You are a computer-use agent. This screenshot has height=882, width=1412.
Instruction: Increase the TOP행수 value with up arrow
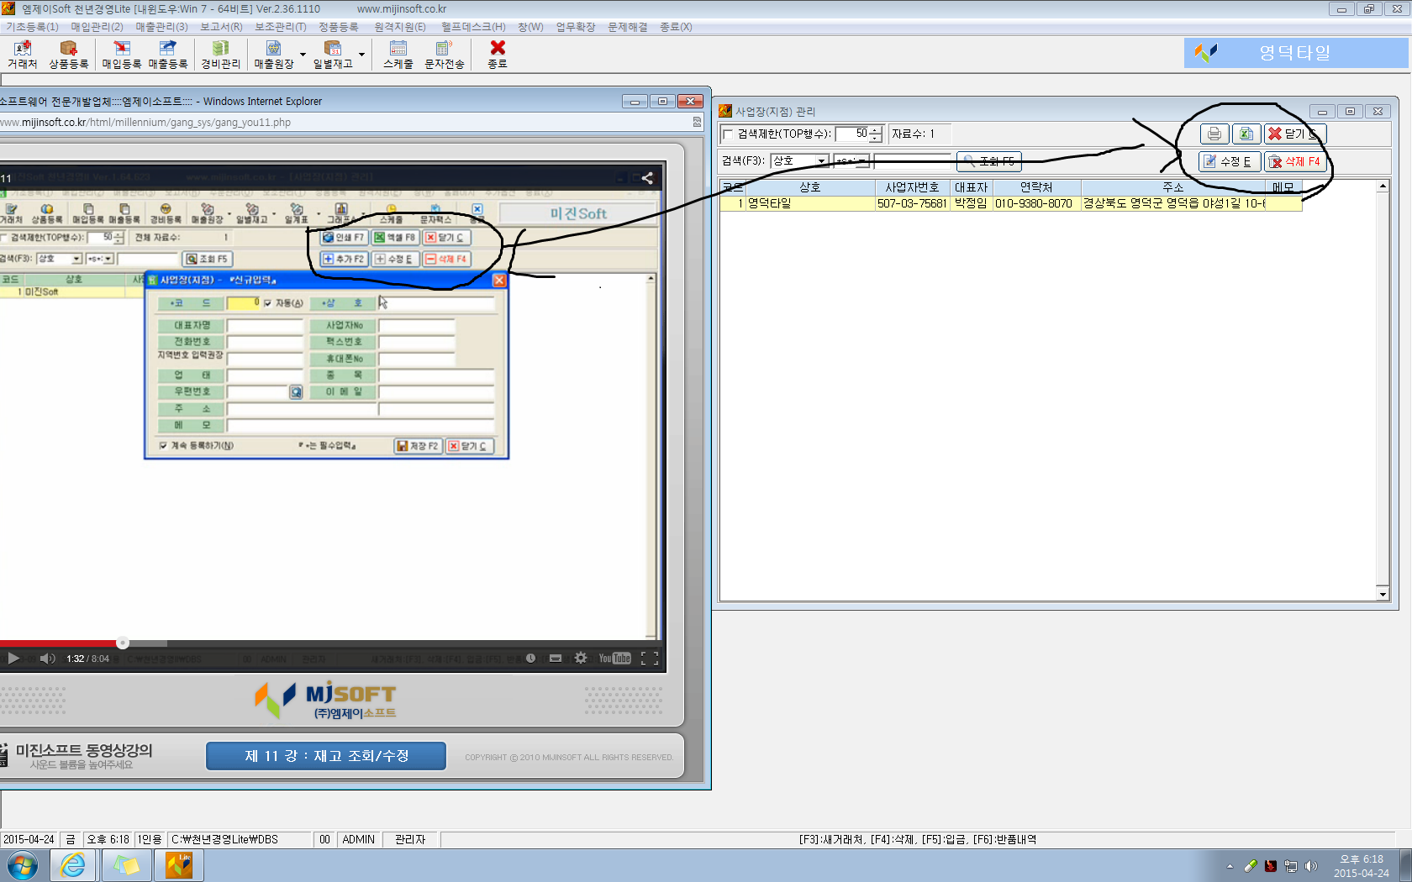[876, 130]
